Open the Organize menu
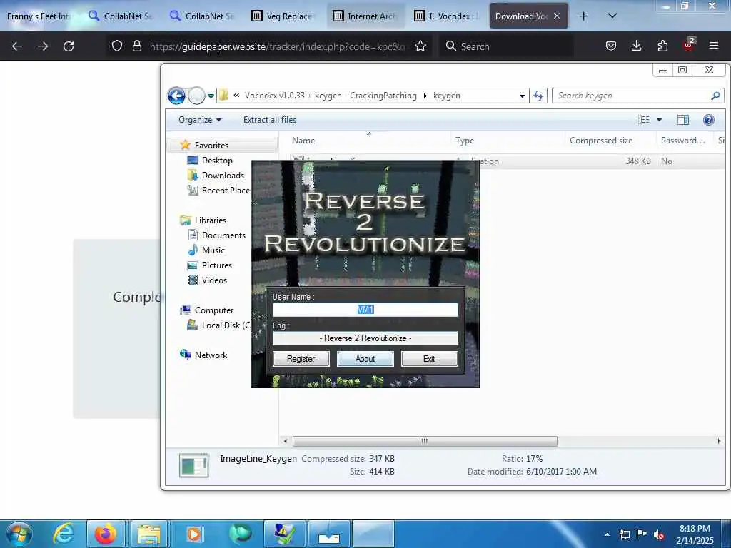This screenshot has height=548, width=731. (200, 120)
